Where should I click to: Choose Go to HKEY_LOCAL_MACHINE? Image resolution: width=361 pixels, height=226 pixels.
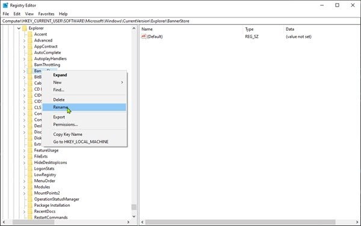pyautogui.click(x=84, y=142)
